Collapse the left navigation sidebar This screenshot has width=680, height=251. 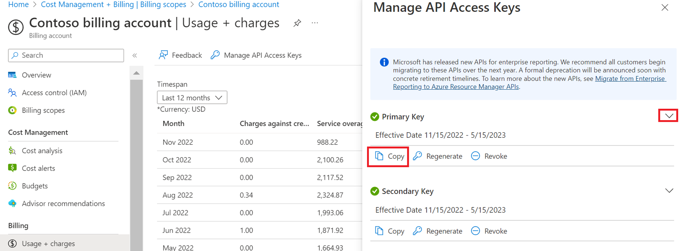tap(135, 55)
